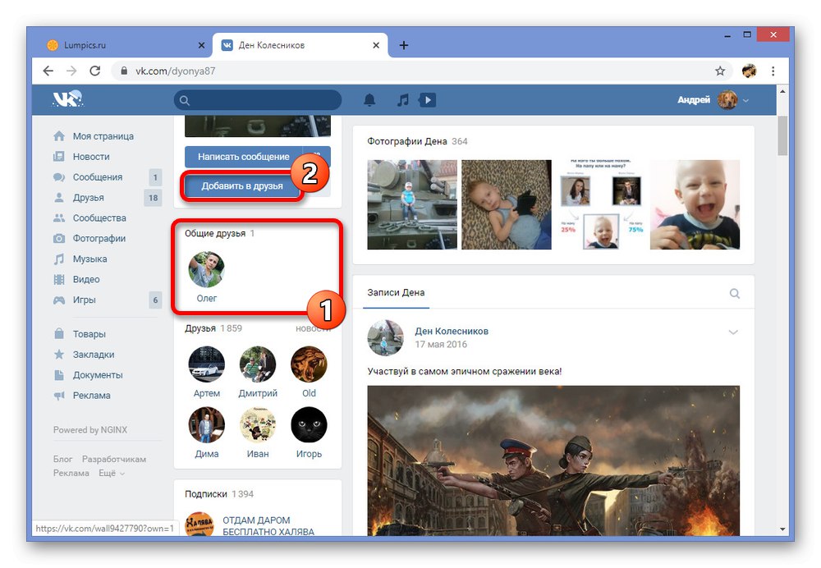Expand the Ещё footer menu

tap(112, 474)
